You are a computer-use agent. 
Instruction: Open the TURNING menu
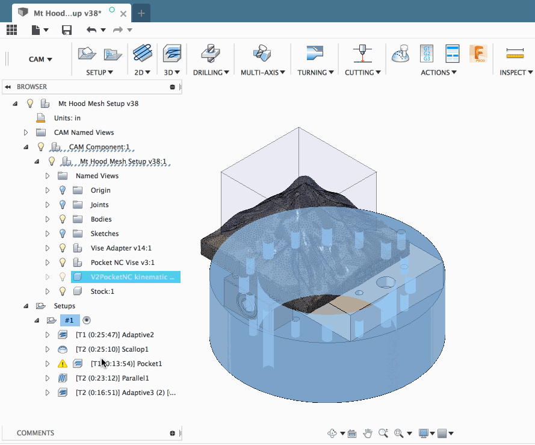coord(315,72)
